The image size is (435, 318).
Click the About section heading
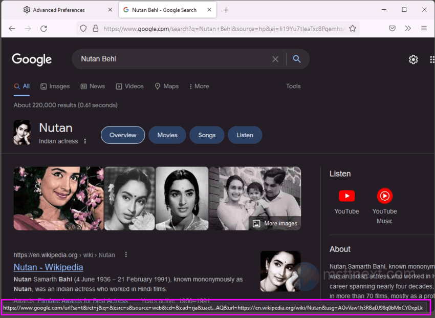340,249
